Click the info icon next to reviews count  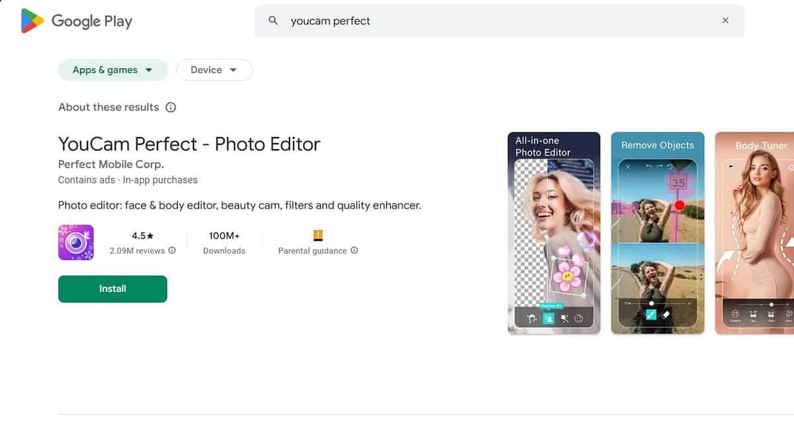[172, 251]
